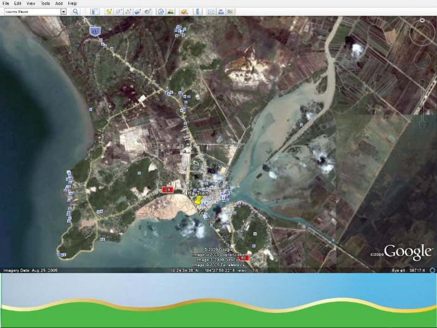Click the View in Google Maps icon
The width and height of the screenshot is (437, 328).
coord(230,12)
